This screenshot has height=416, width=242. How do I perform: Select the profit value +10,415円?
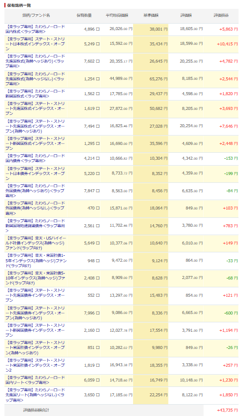(227, 44)
